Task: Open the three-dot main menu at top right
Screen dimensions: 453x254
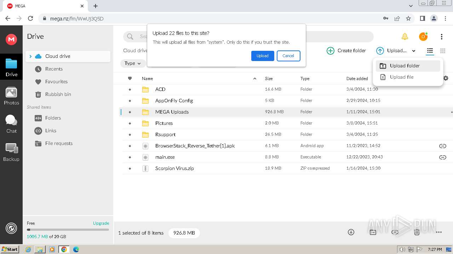Action: [x=442, y=37]
